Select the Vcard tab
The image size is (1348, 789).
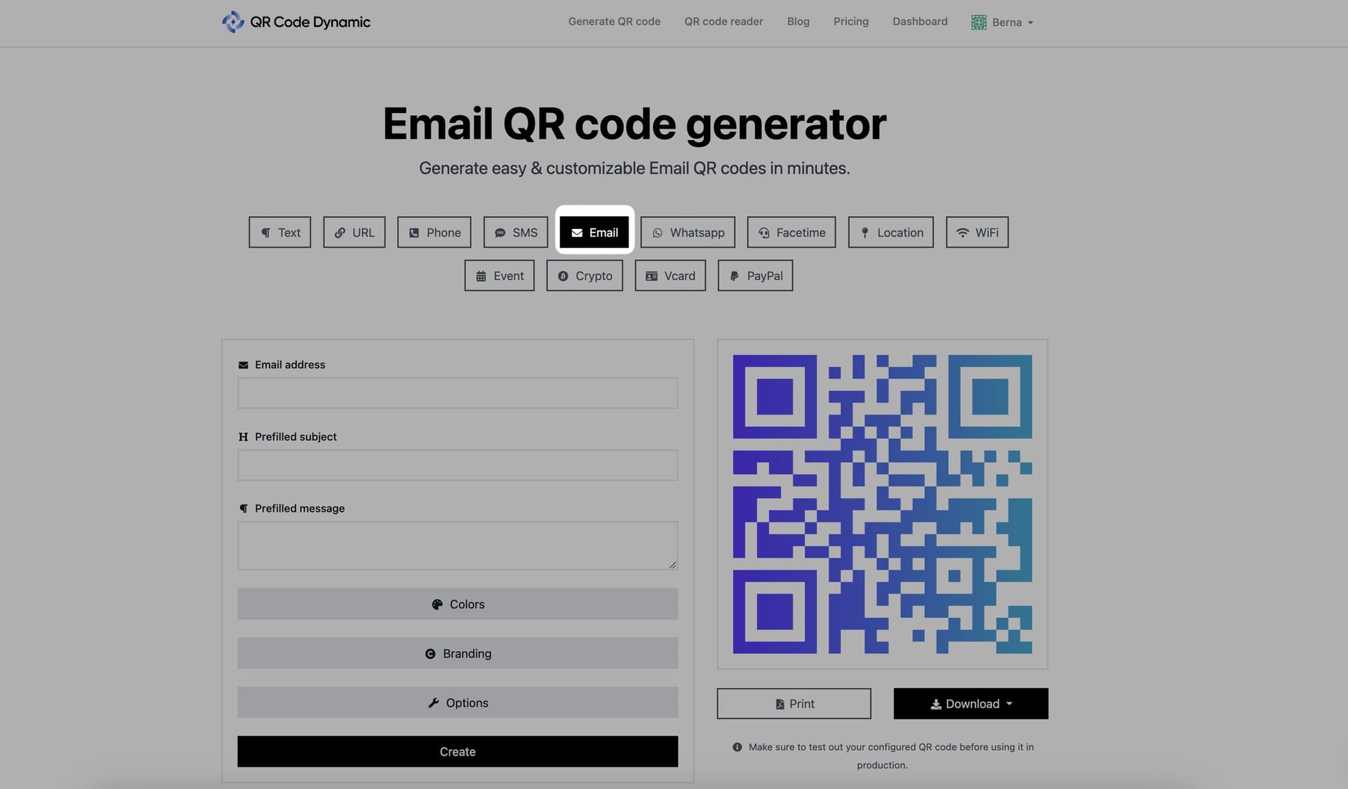pyautogui.click(x=670, y=274)
